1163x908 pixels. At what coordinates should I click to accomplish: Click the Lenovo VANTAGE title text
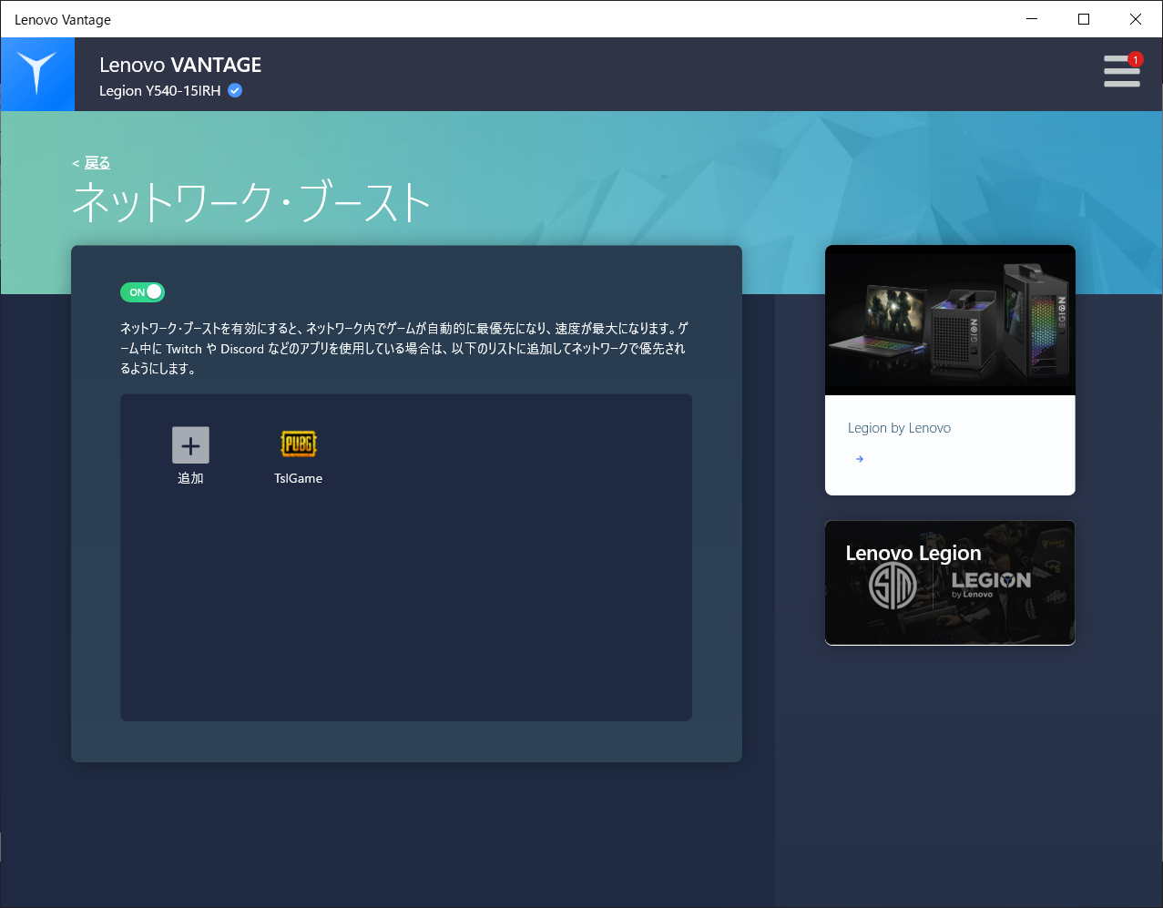tap(180, 65)
